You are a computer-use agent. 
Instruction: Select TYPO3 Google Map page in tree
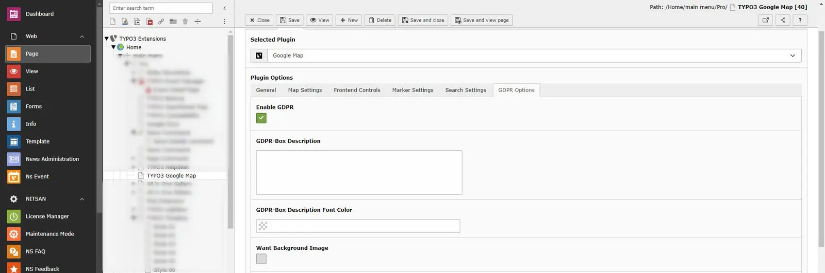click(171, 176)
